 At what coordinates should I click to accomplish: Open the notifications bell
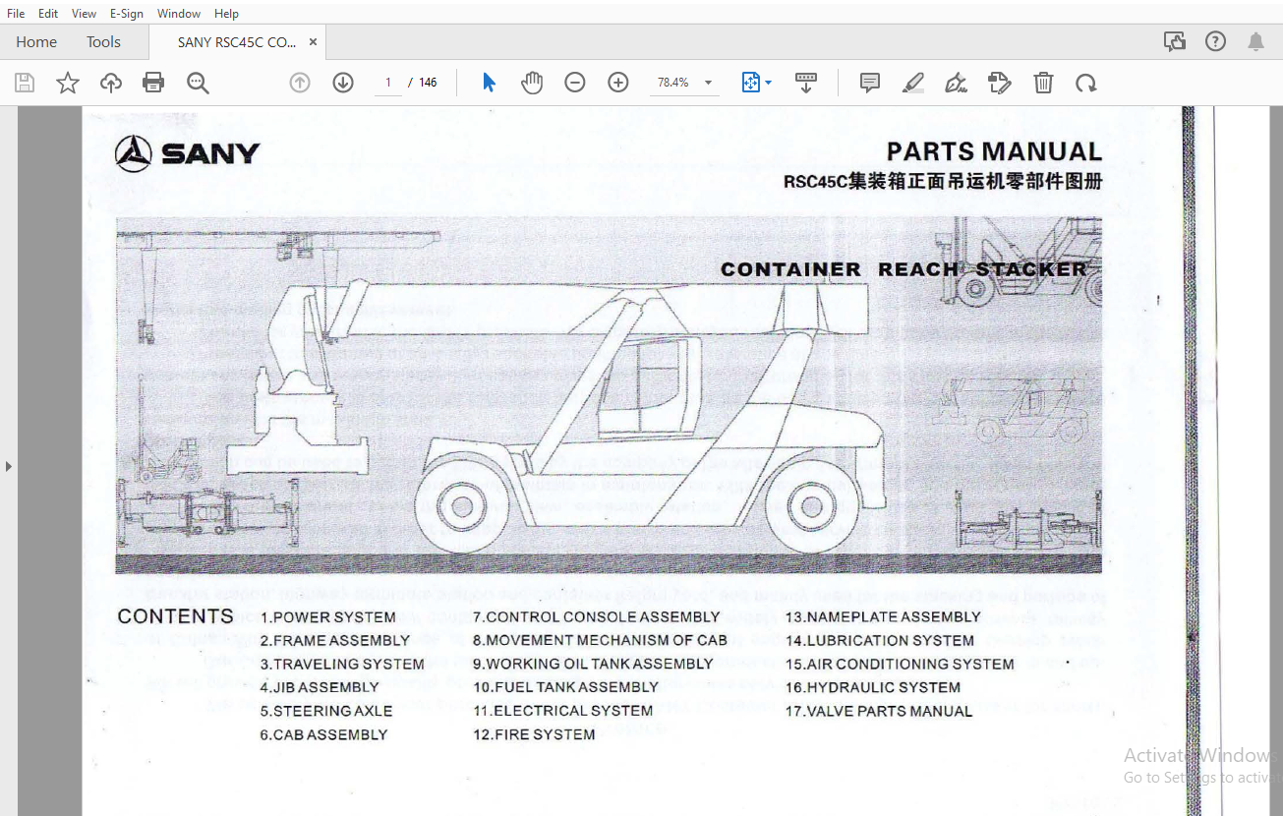pos(1256,41)
